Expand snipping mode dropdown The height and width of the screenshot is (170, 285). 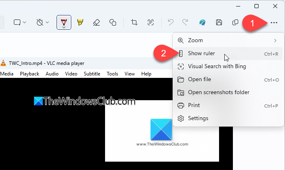pos(20,22)
